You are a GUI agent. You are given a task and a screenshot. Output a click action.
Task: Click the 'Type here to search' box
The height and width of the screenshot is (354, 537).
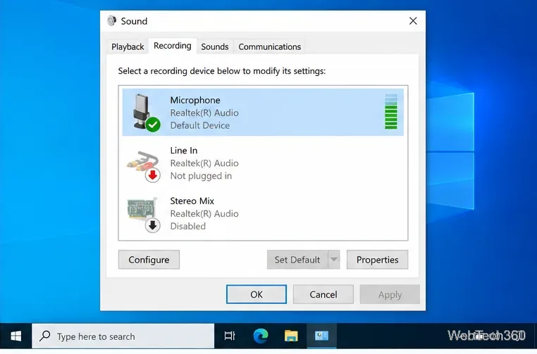123,336
